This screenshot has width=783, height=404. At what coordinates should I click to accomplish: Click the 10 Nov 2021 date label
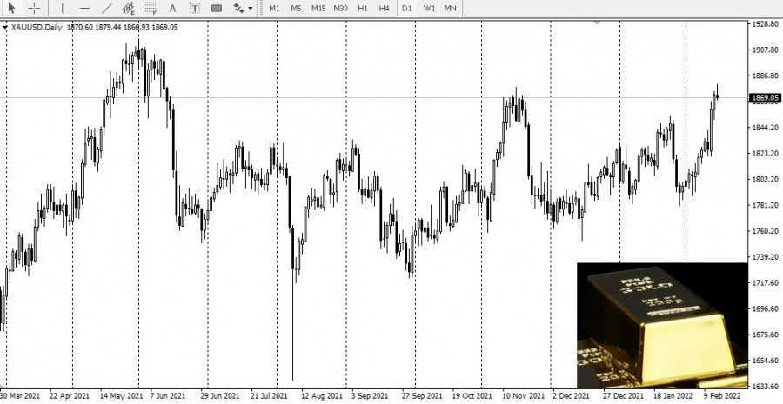(524, 396)
